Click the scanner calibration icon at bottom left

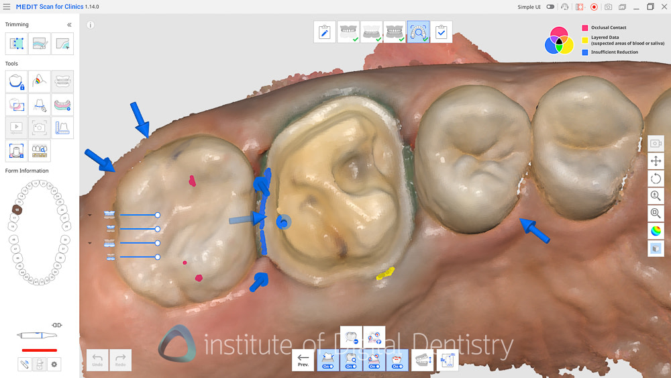25,365
